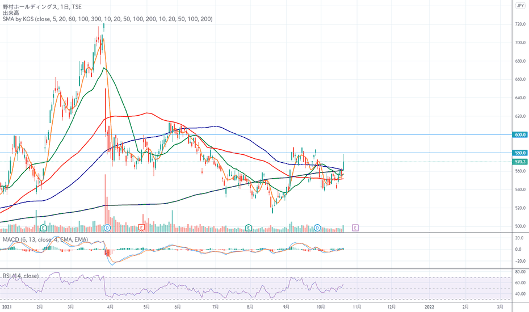This screenshot has height=312, width=529.
Task: Click the 12月 label on time axis
Action: click(391, 307)
